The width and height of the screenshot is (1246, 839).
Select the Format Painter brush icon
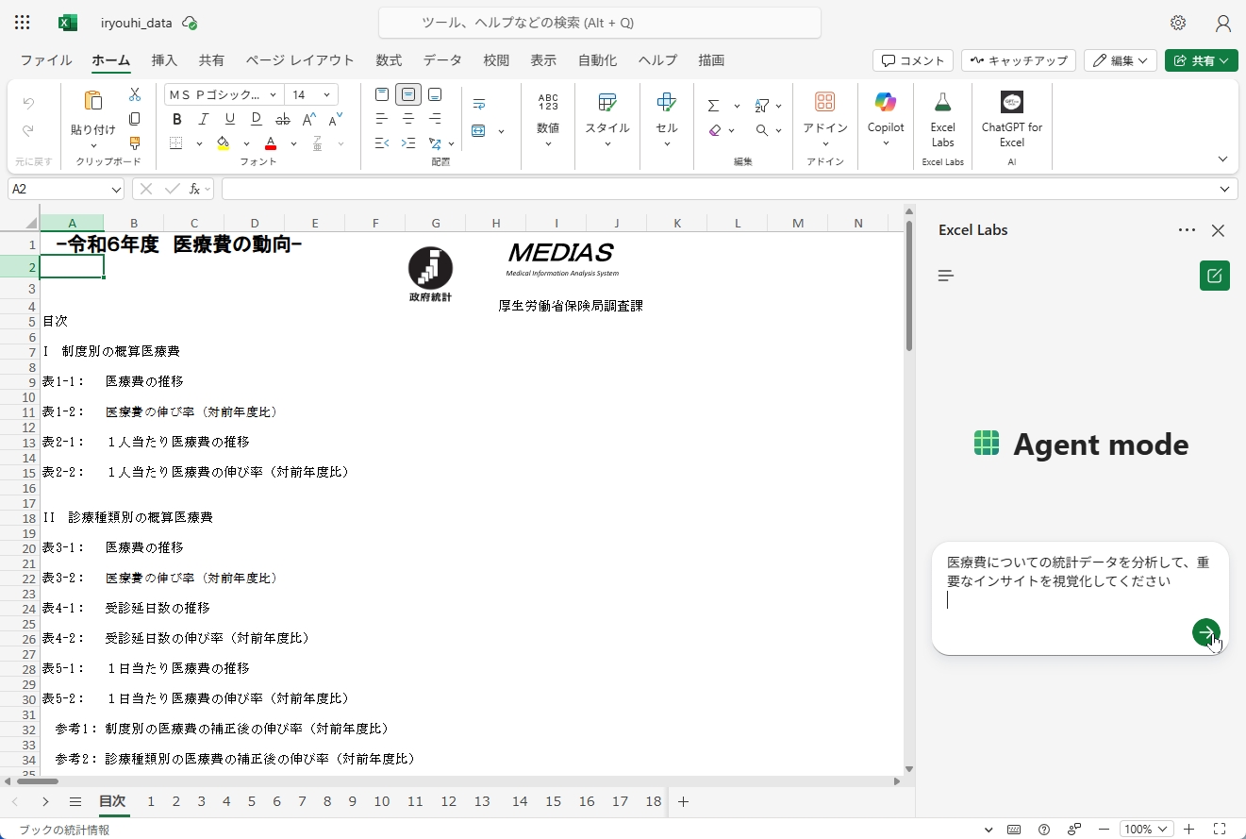[135, 143]
